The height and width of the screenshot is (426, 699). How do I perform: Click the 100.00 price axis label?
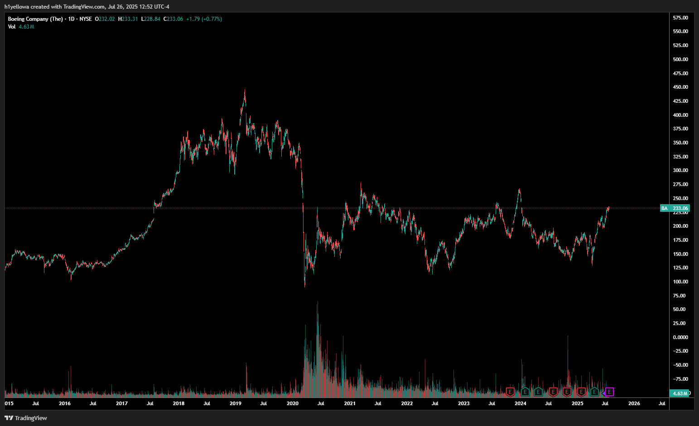coord(680,282)
